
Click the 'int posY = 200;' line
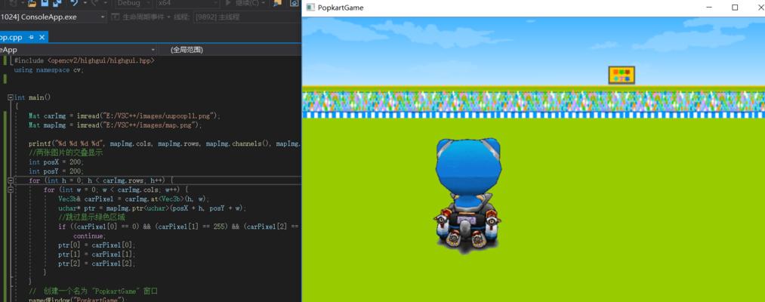click(57, 171)
